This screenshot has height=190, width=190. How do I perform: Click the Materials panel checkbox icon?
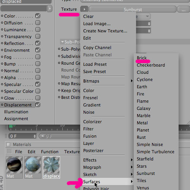pos(8,144)
